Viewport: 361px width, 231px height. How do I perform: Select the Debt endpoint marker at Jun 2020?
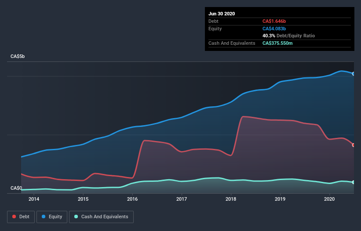pos(354,145)
